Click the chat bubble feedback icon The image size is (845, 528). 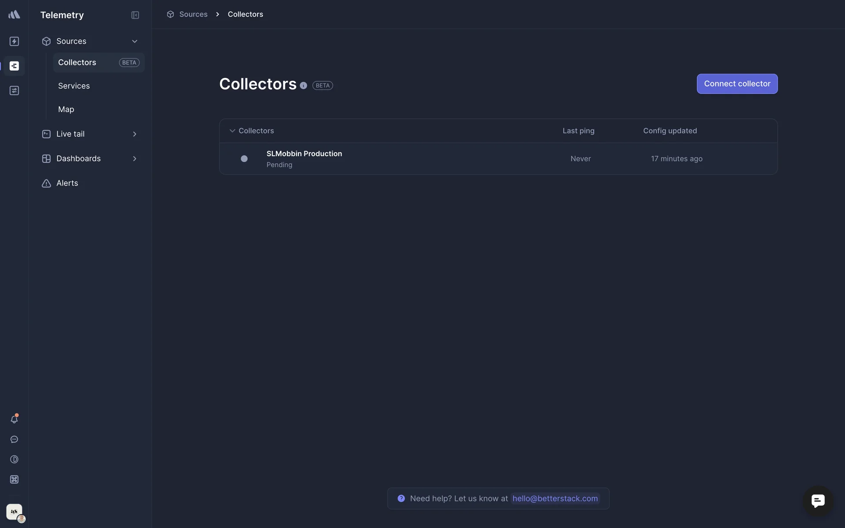pyautogui.click(x=14, y=440)
